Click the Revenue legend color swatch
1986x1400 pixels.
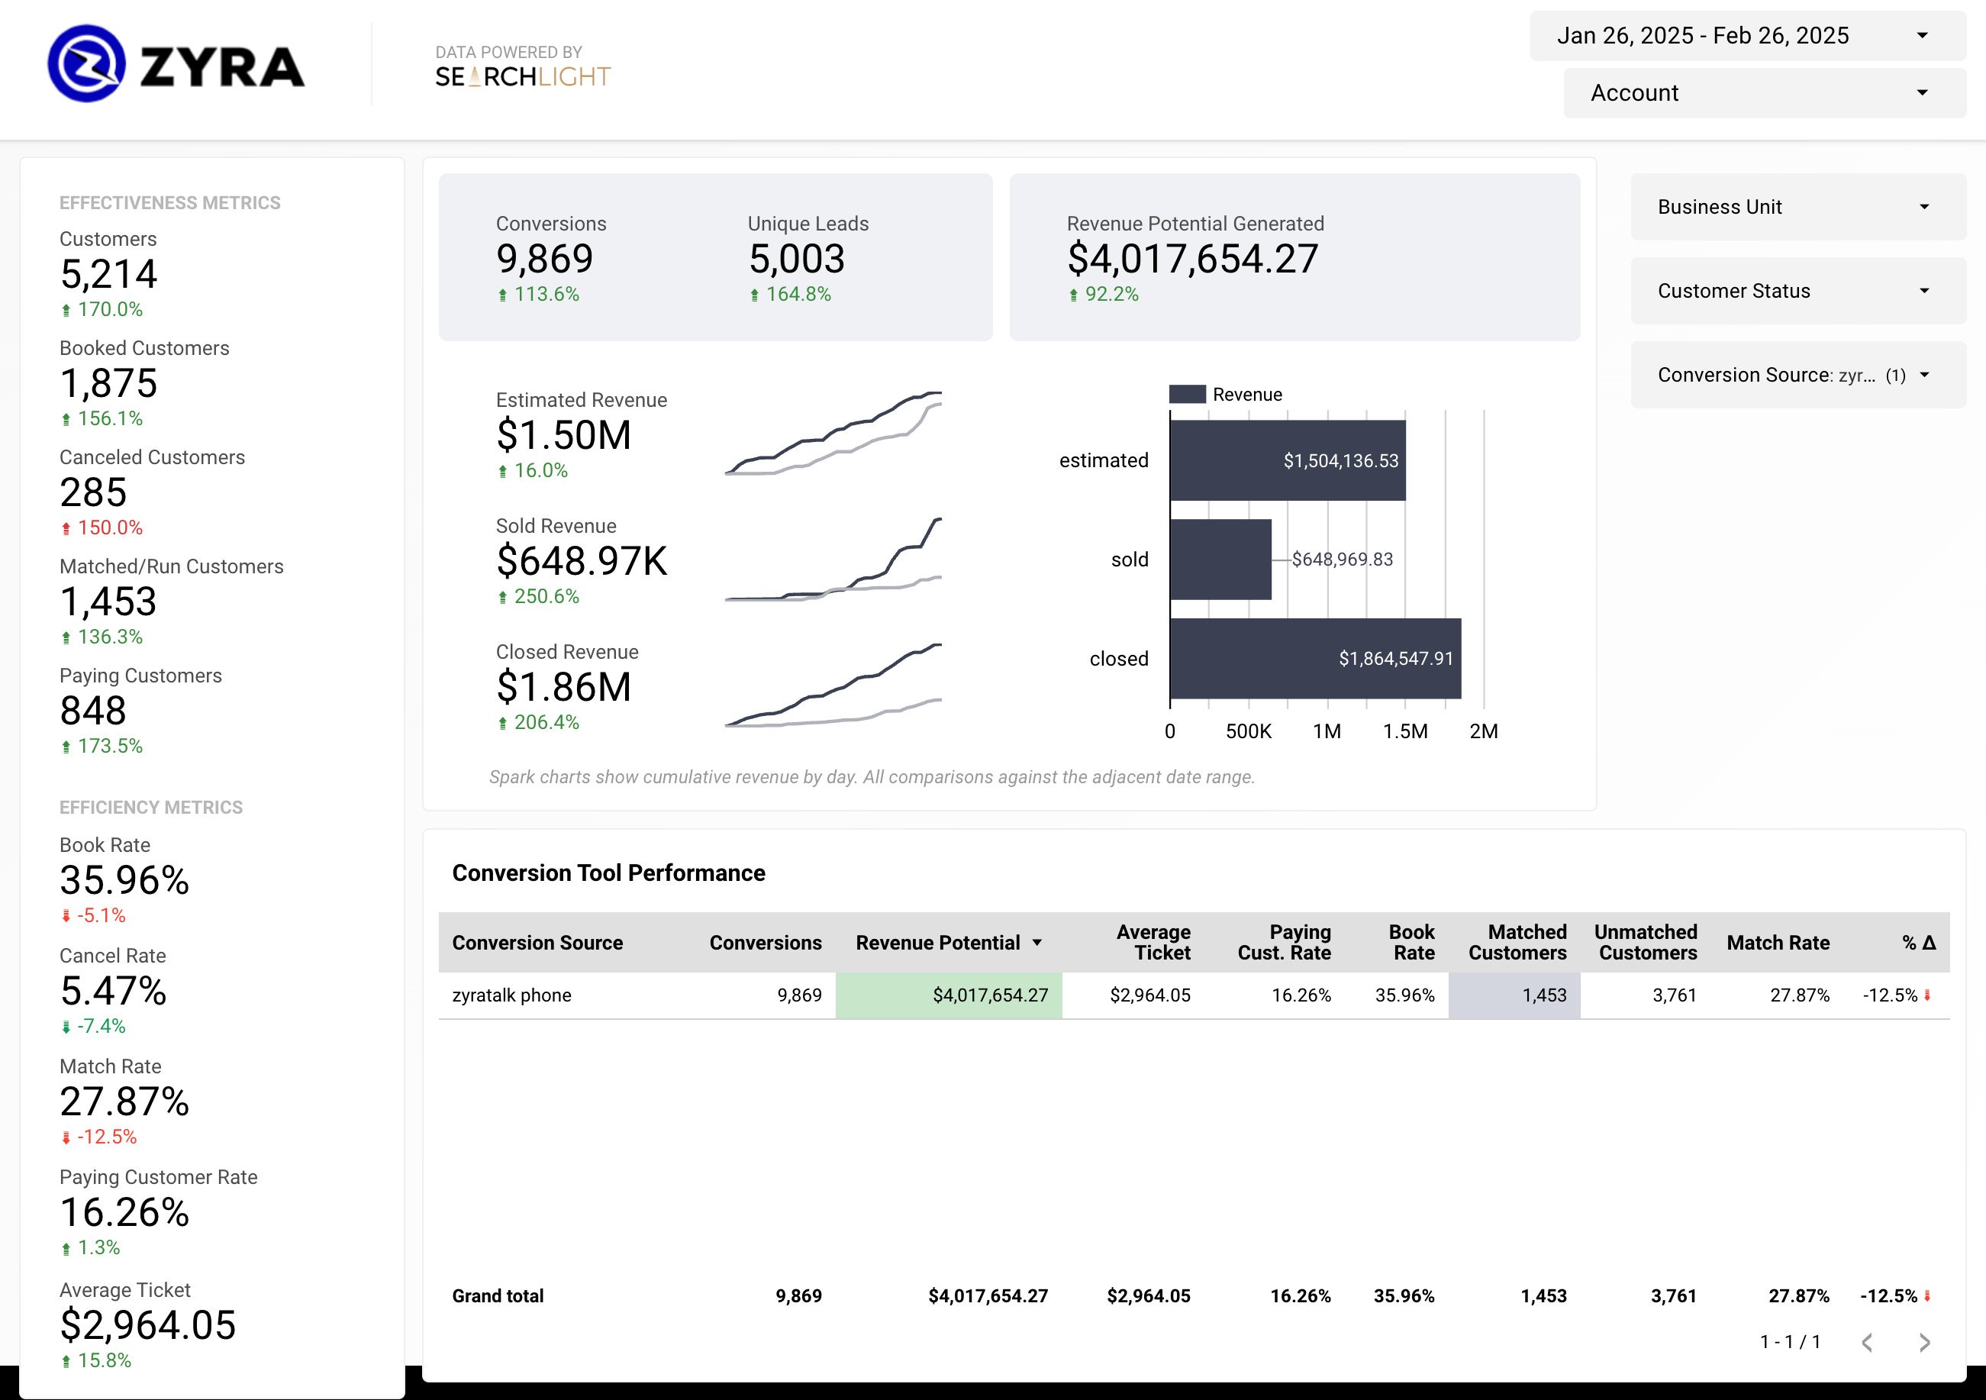point(1187,395)
